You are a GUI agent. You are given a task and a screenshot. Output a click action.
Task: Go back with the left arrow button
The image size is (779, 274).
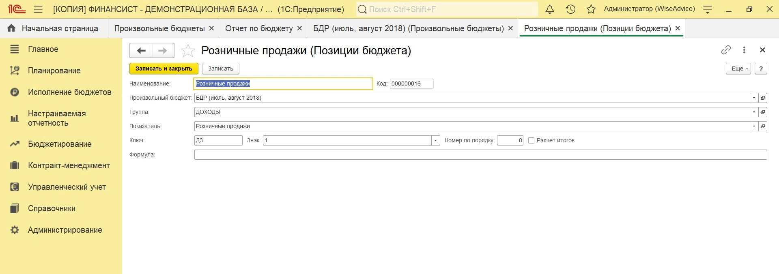coord(141,51)
